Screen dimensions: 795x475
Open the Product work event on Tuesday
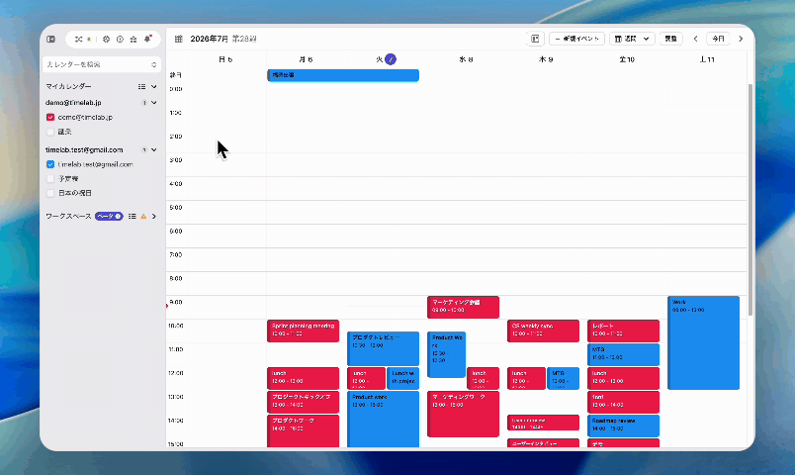[x=383, y=420]
